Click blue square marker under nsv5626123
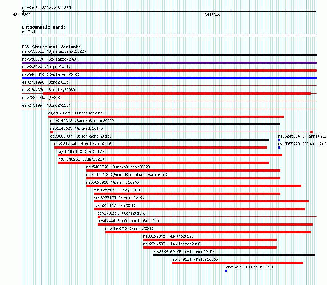The width and height of the screenshot is (327, 285). coord(226,271)
